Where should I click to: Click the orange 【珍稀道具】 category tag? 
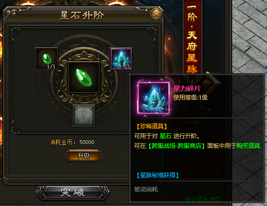pos(151,126)
